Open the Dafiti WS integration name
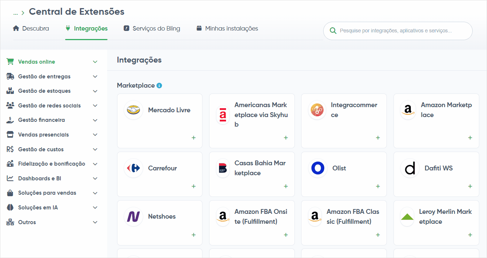The height and width of the screenshot is (258, 487). point(439,168)
